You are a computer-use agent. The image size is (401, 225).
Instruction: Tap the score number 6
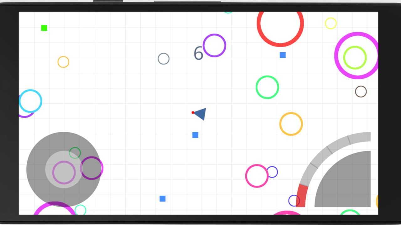[198, 53]
